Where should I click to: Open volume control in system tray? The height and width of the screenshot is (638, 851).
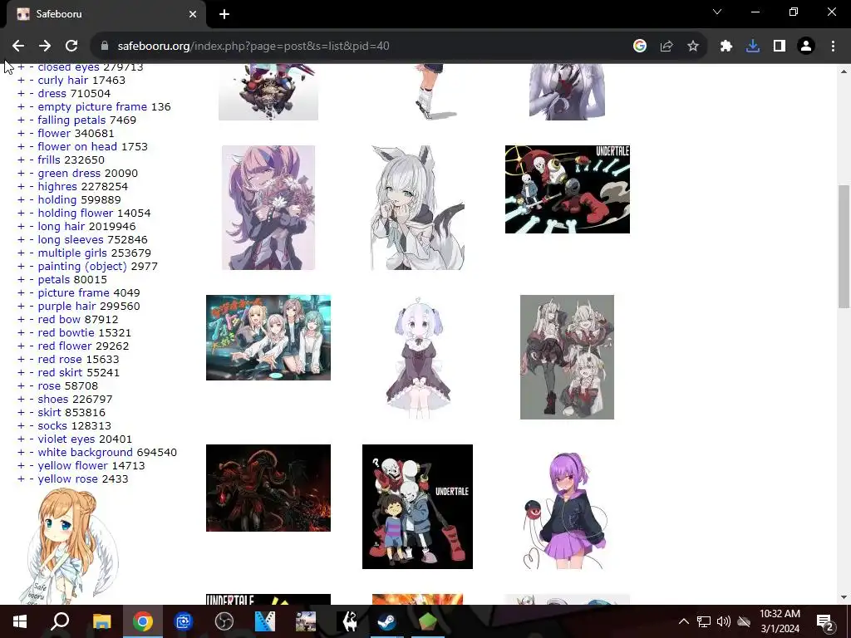click(724, 621)
